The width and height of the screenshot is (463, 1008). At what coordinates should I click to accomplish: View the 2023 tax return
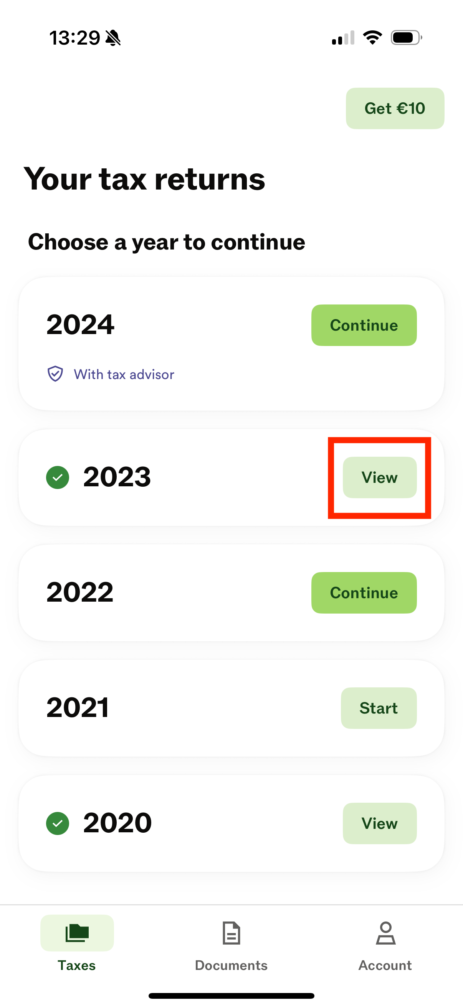tap(379, 477)
